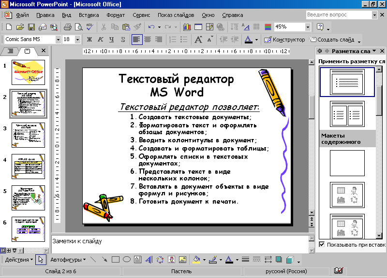Insert hyperlink globe icon
Image resolution: width=387 pixels, height=278 pixels.
point(221,27)
